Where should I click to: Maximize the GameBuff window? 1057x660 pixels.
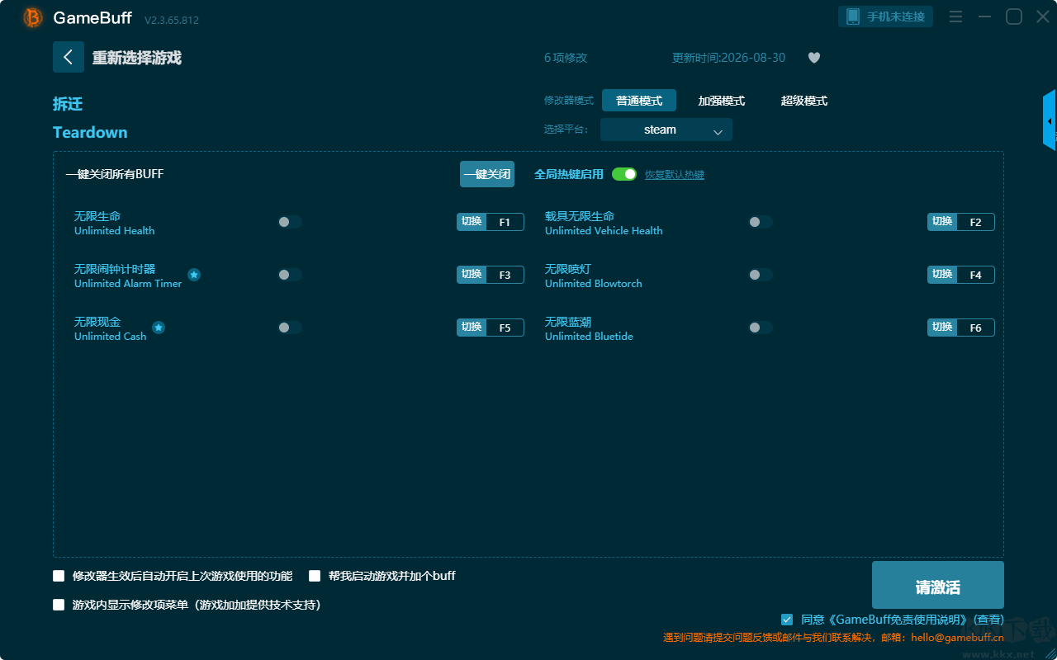(x=1014, y=16)
